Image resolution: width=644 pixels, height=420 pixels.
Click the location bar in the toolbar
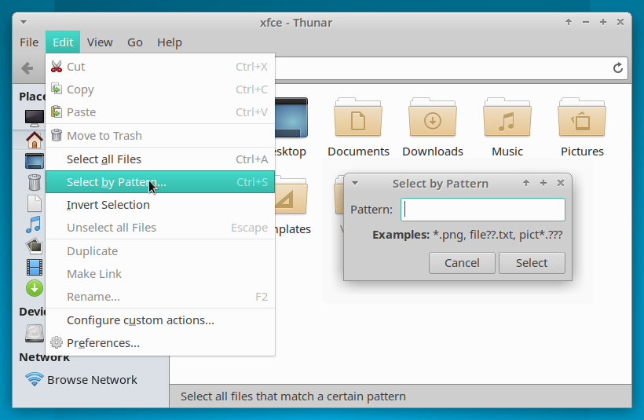pyautogui.click(x=441, y=68)
